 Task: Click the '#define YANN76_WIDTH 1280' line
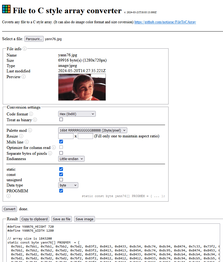[30, 231]
